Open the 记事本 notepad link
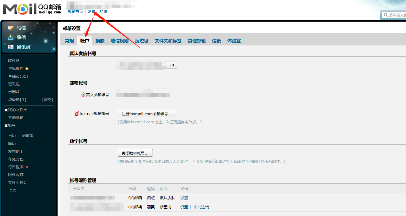 pos(28,136)
